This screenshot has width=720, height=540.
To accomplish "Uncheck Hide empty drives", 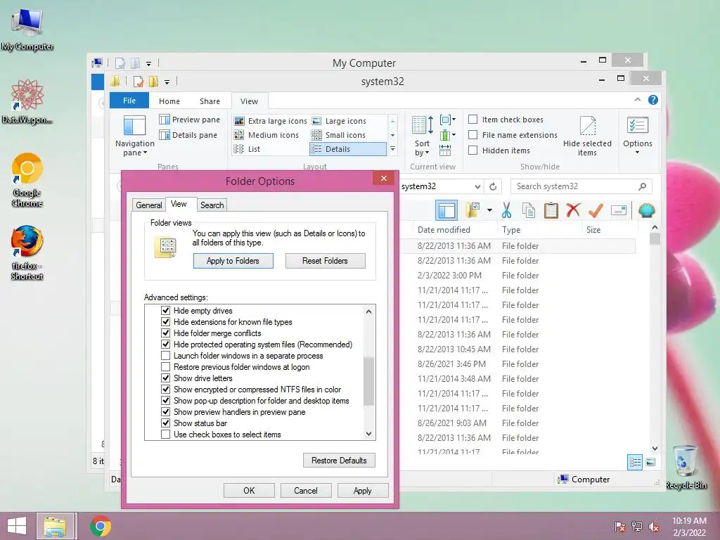I will 166,310.
